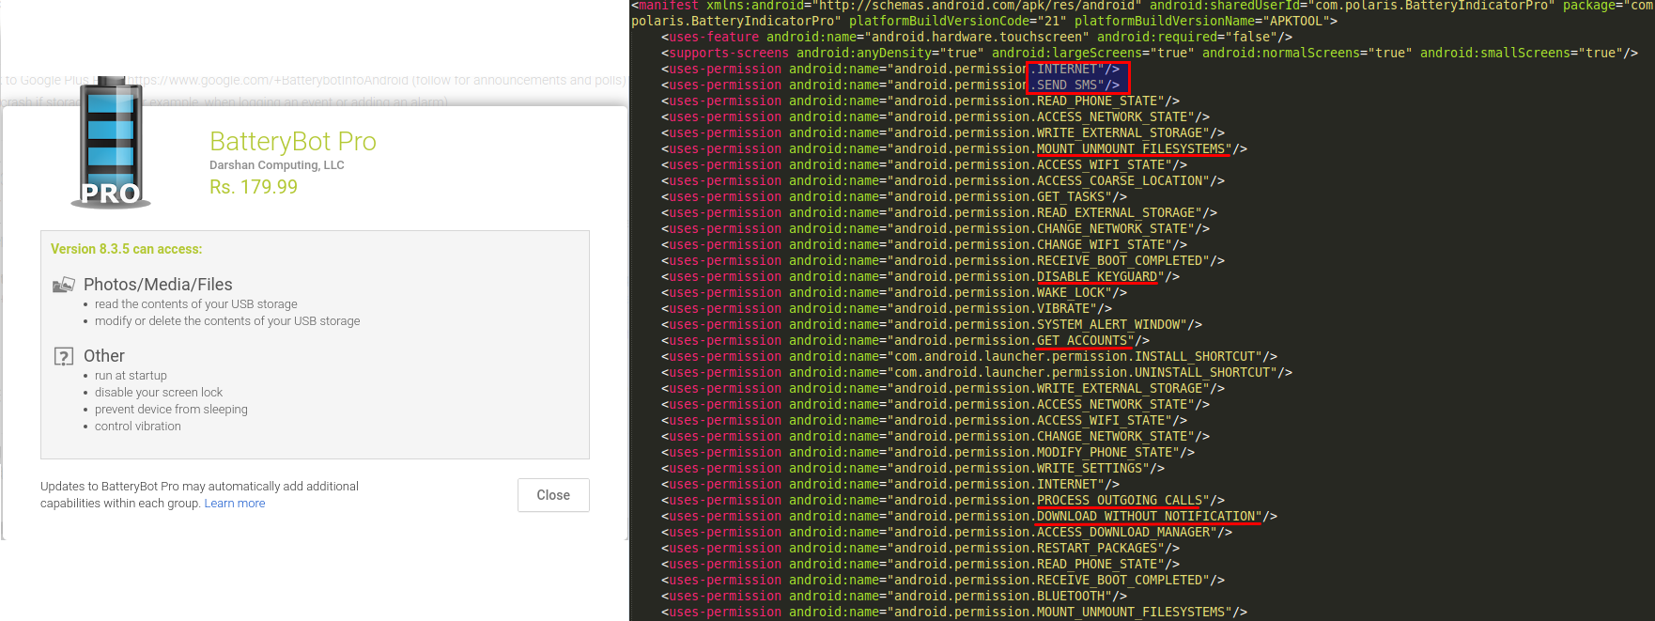Click the Close button in permissions dialog
Image resolution: width=1655 pixels, height=621 pixels.
tap(553, 495)
